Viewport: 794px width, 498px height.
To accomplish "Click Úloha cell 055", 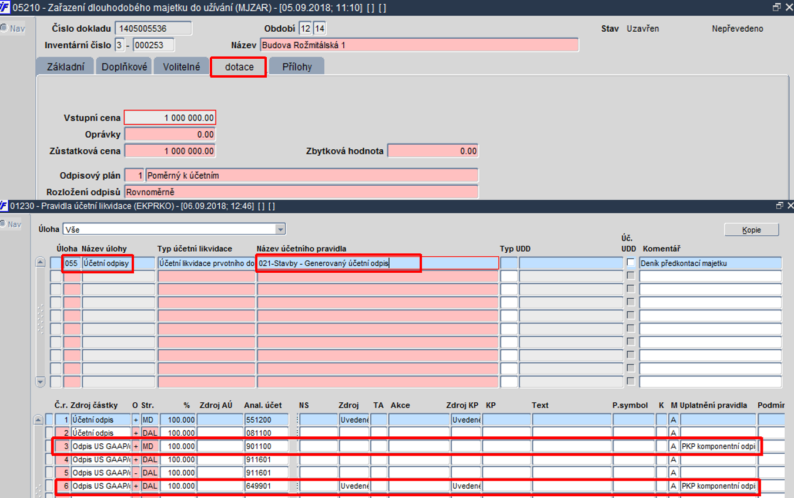I will 72,263.
